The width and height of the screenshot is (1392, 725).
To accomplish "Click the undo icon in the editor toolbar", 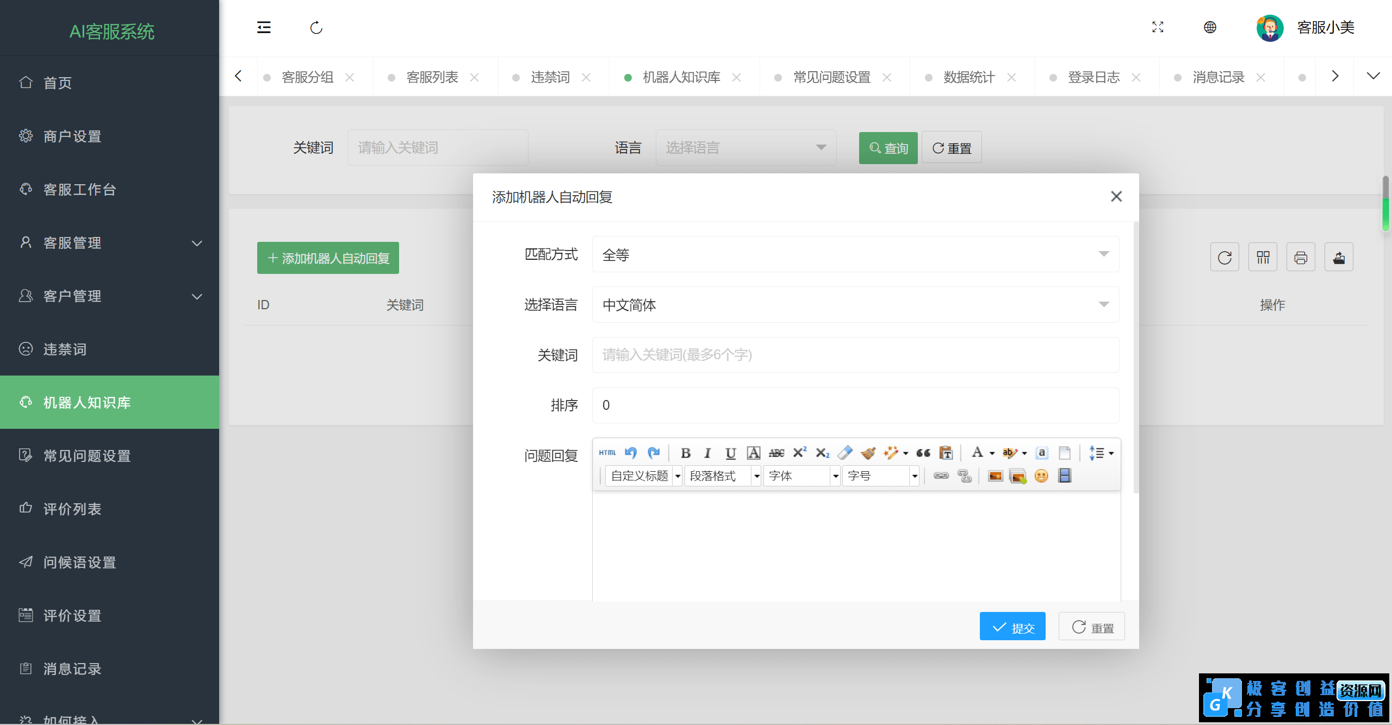I will click(x=631, y=453).
